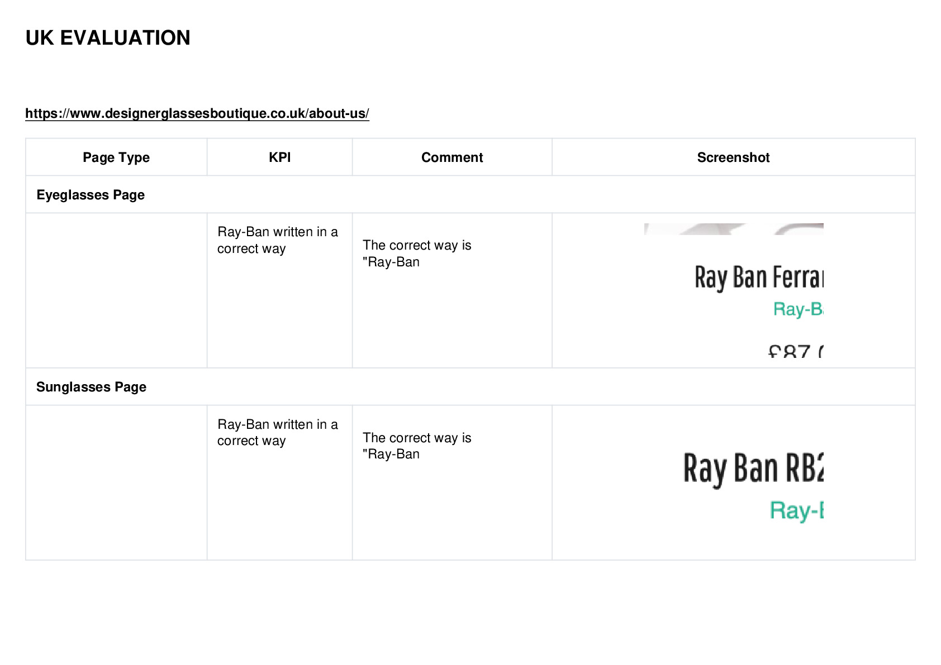Select the Sunglasses Page section row
Viewport: 941px width, 665px height.
pos(470,386)
